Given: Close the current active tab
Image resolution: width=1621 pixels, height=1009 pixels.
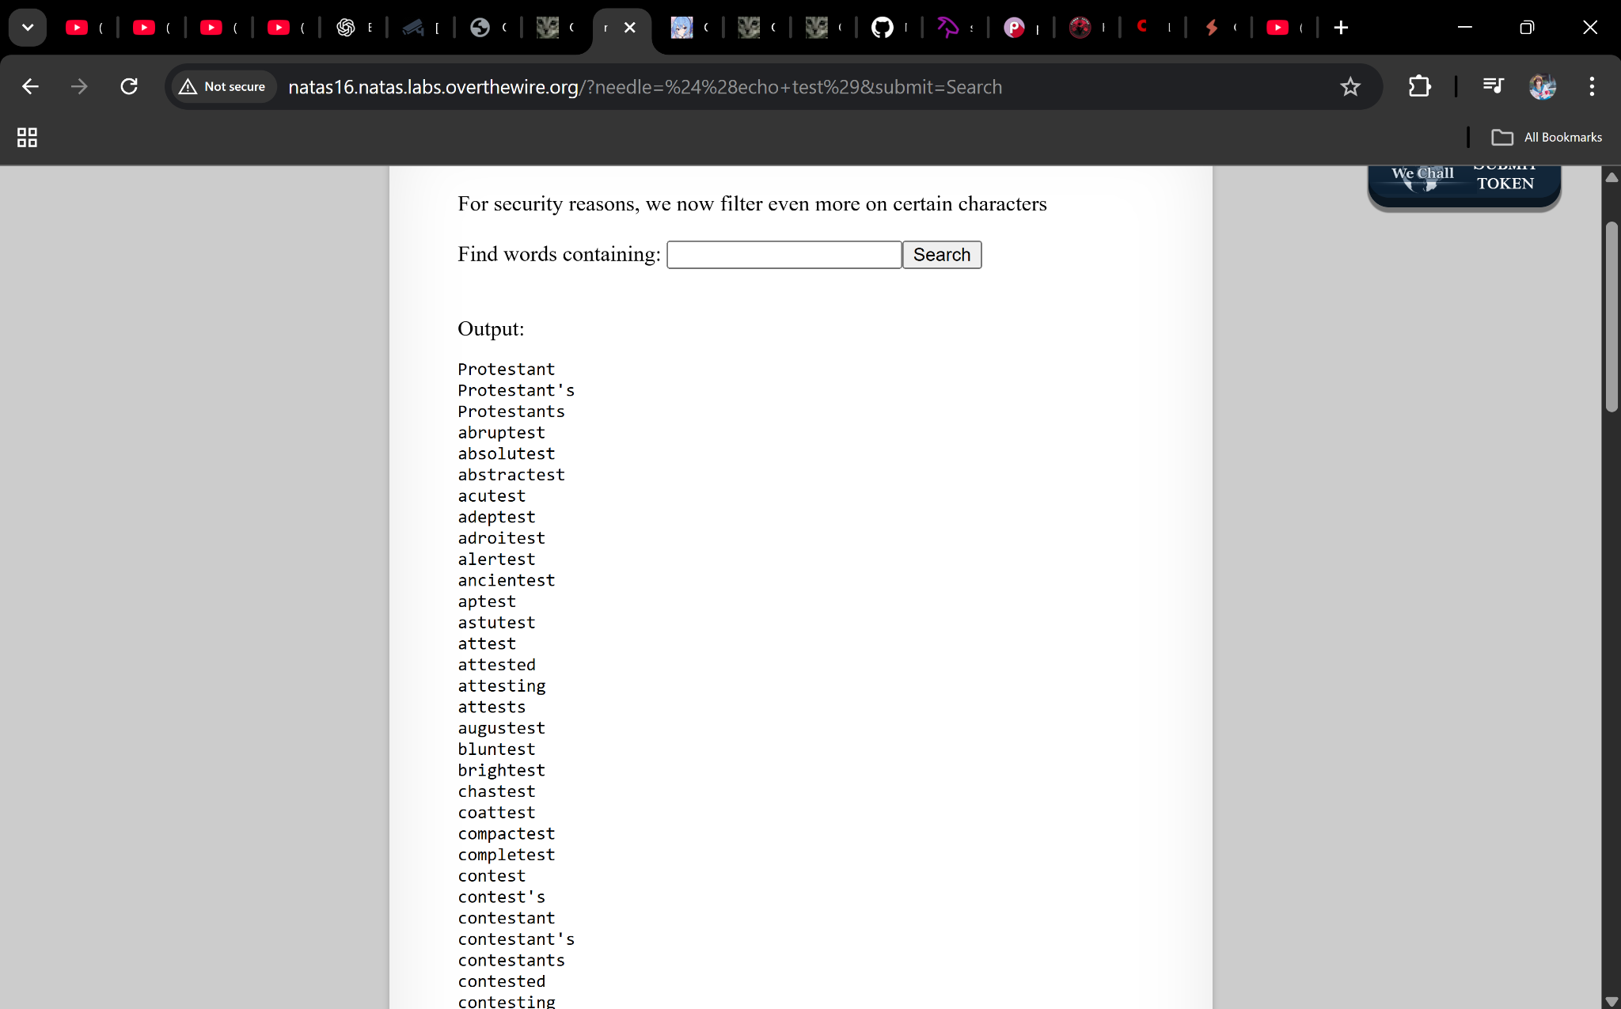Looking at the screenshot, I should coord(630,28).
